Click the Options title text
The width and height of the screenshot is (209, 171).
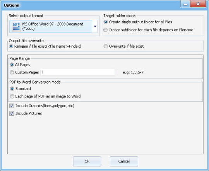pos(11,5)
